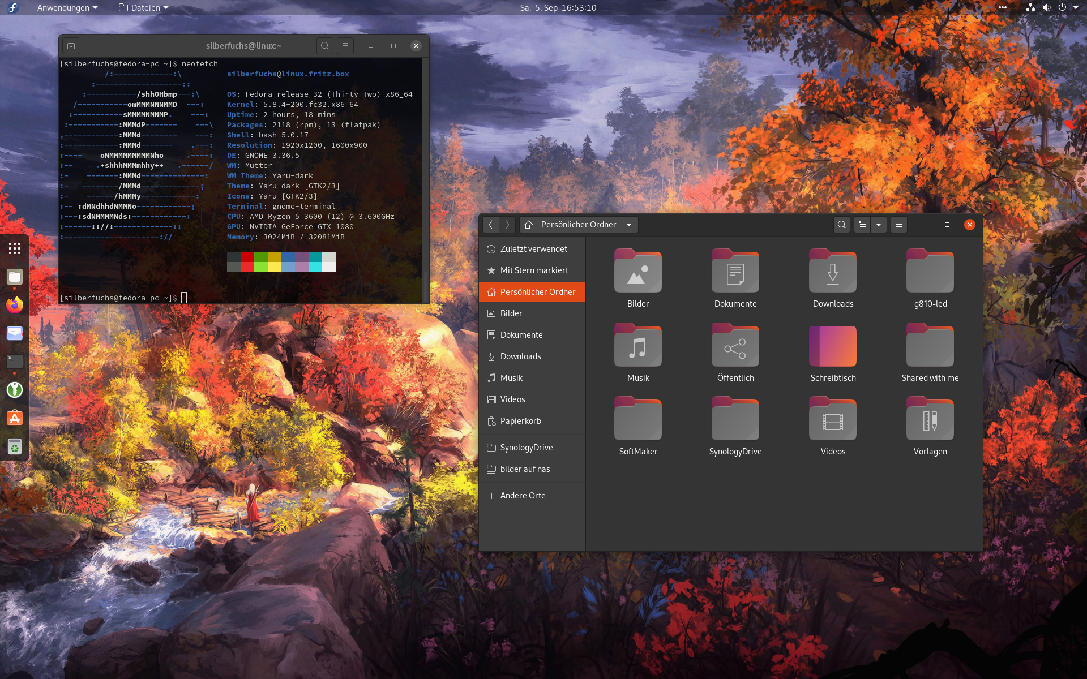
Task: Show all applications grid
Action: click(15, 248)
